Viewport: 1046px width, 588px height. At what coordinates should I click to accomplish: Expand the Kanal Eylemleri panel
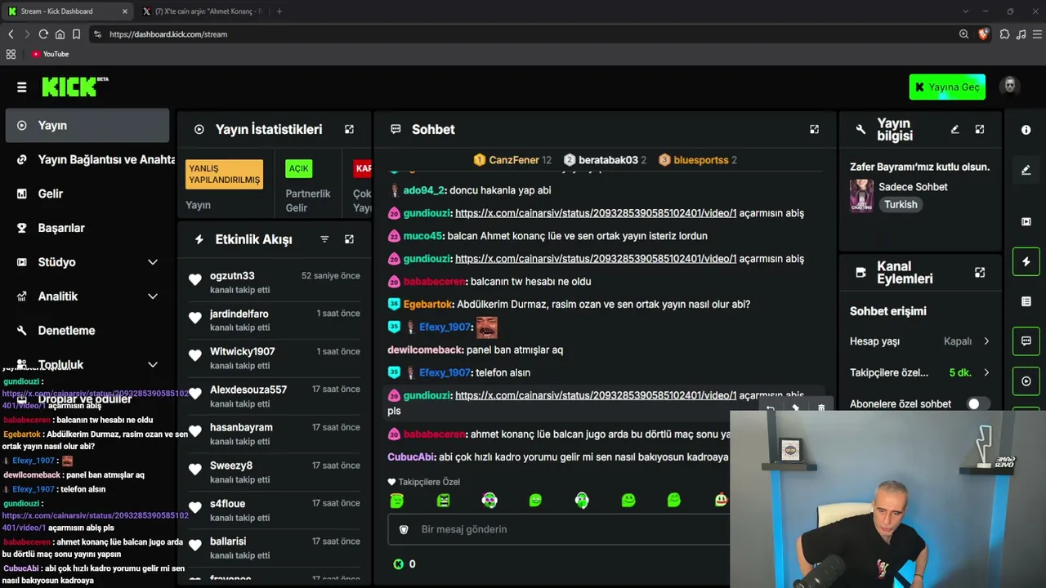point(980,273)
